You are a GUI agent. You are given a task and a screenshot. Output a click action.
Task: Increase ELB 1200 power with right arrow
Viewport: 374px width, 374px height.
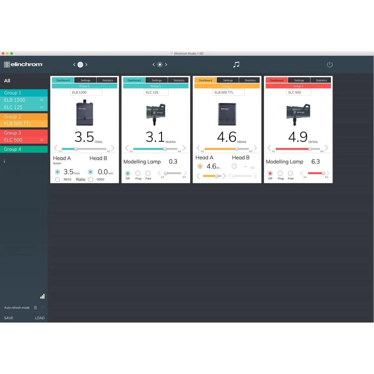click(x=113, y=148)
